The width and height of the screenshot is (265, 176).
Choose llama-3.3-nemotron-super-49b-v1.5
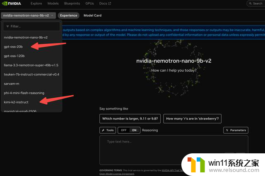point(31,65)
